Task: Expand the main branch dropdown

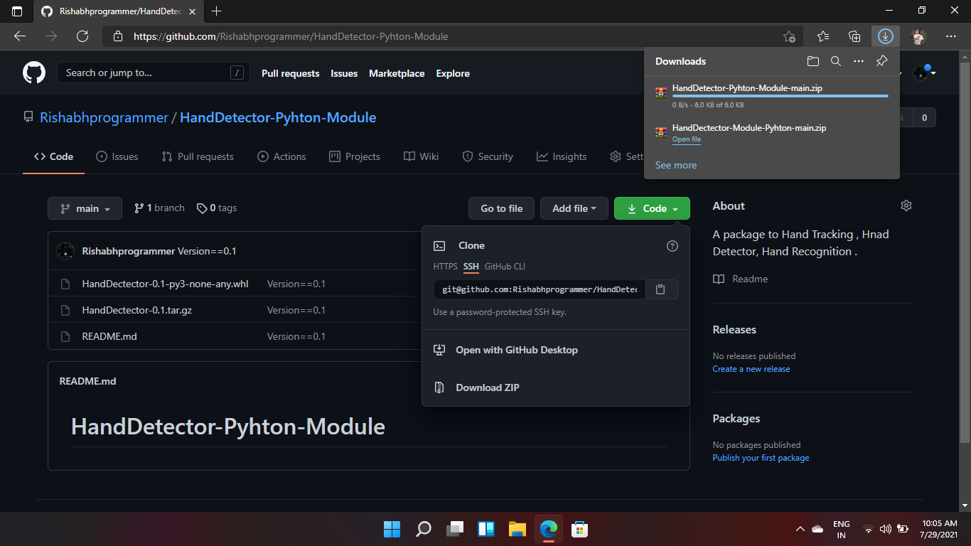Action: point(85,208)
